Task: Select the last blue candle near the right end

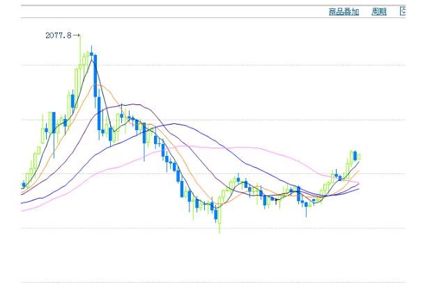Action: coord(354,155)
